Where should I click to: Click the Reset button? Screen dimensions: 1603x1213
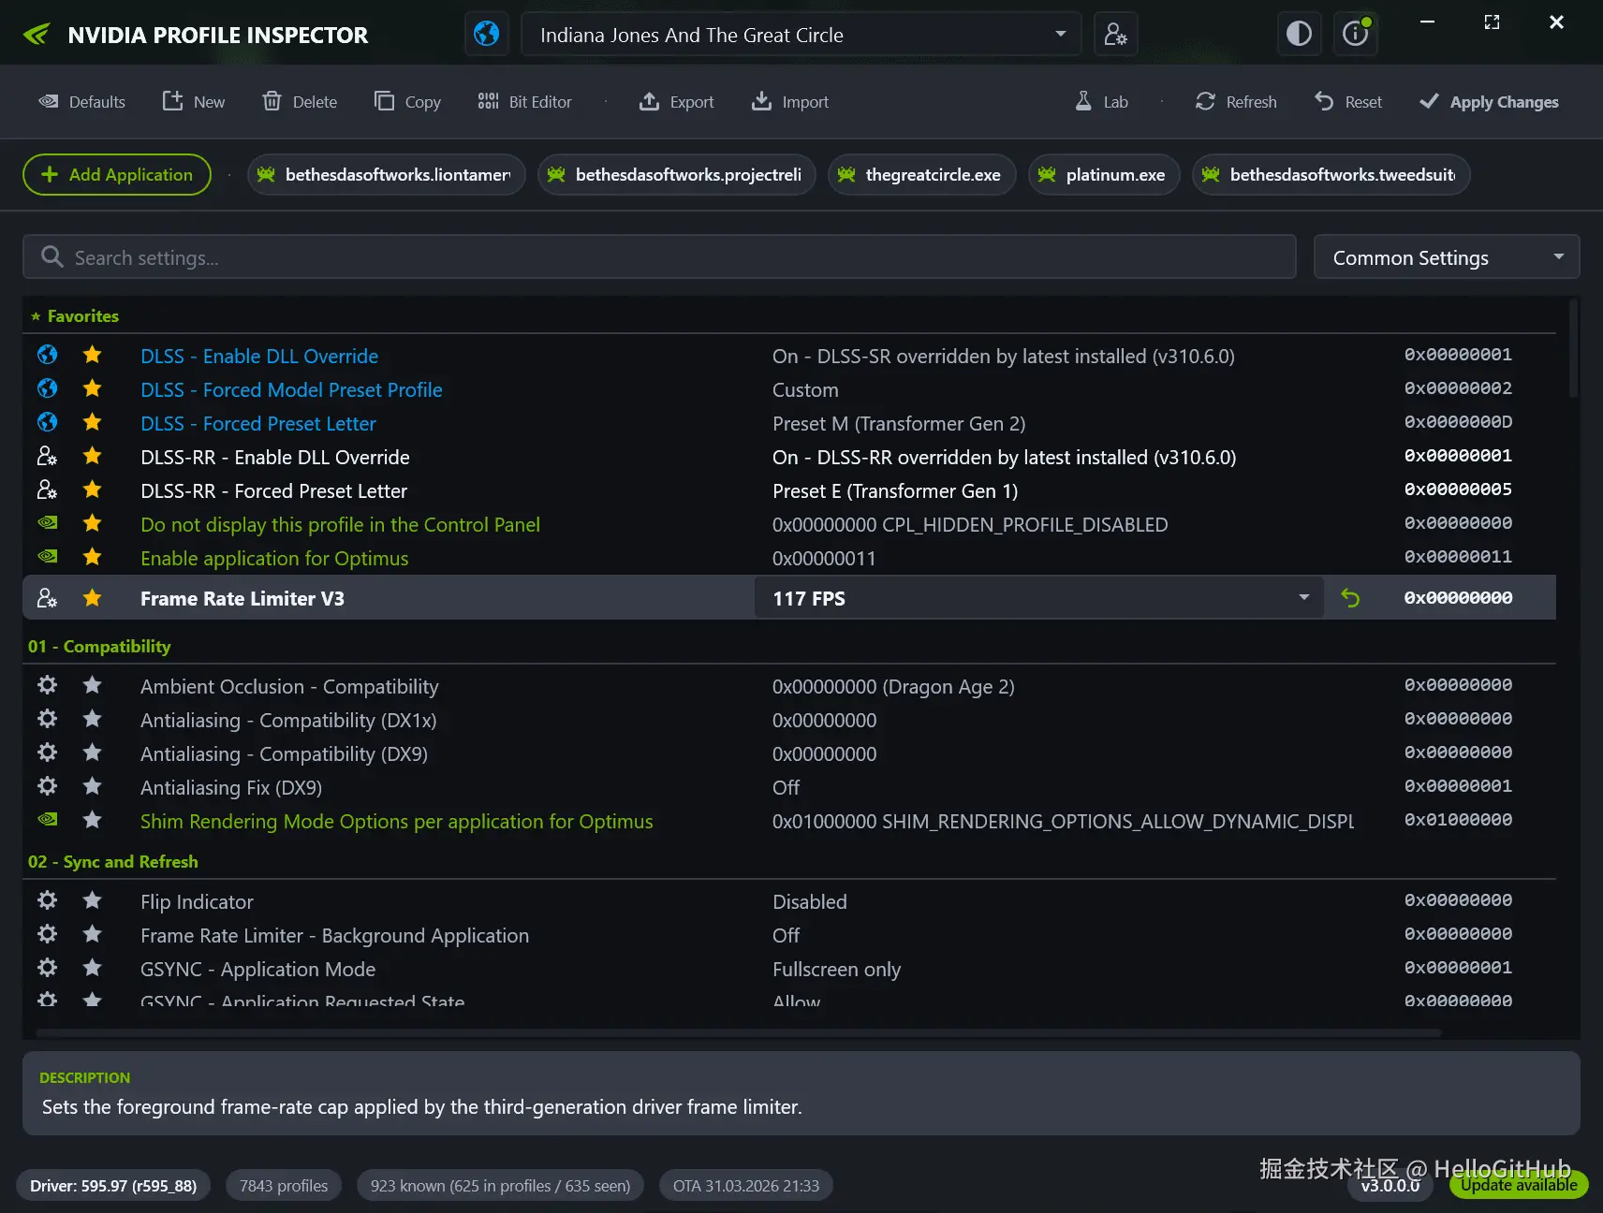click(x=1348, y=101)
